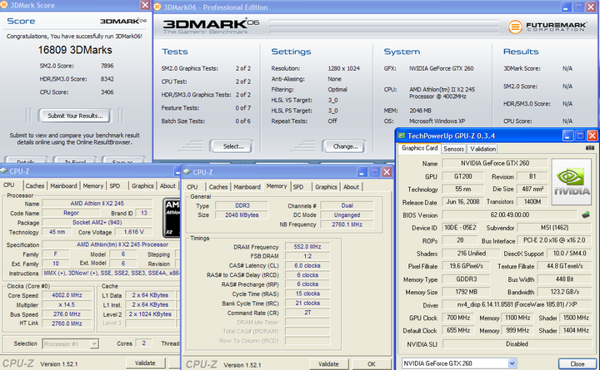The width and height of the screenshot is (600, 370).
Task: Open the Mainboard tab in front CPU-Z window
Action: 247,187
